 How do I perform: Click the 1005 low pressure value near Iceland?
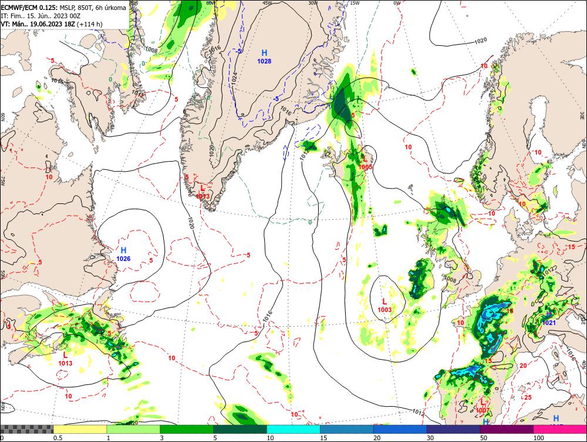tap(365, 167)
